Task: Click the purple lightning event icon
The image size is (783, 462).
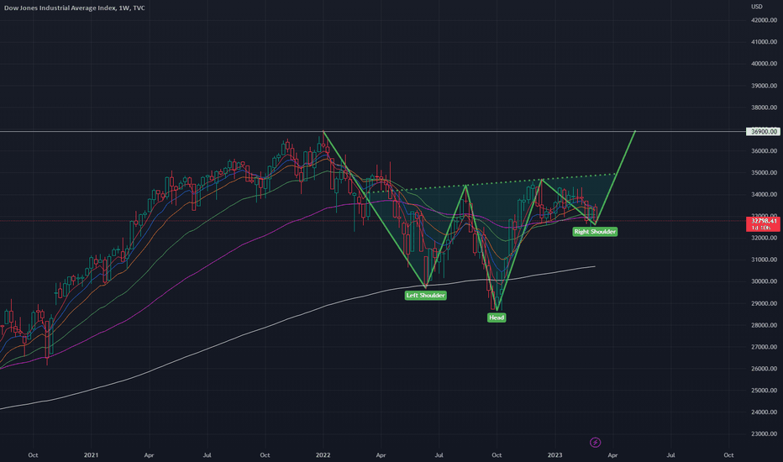Action: pos(595,442)
